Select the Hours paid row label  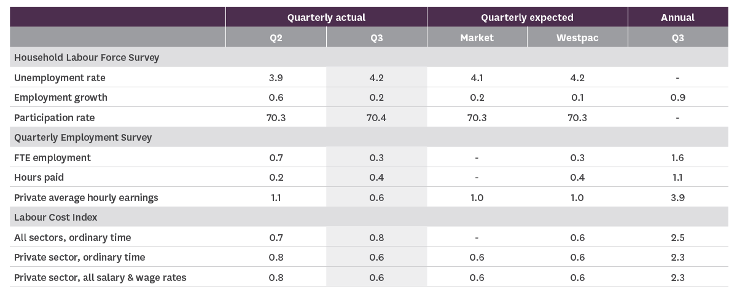click(39, 177)
